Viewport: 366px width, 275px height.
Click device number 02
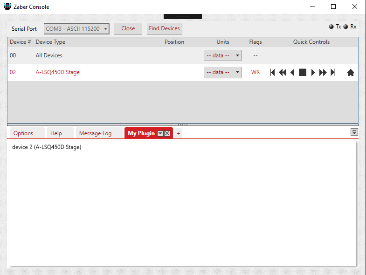13,72
